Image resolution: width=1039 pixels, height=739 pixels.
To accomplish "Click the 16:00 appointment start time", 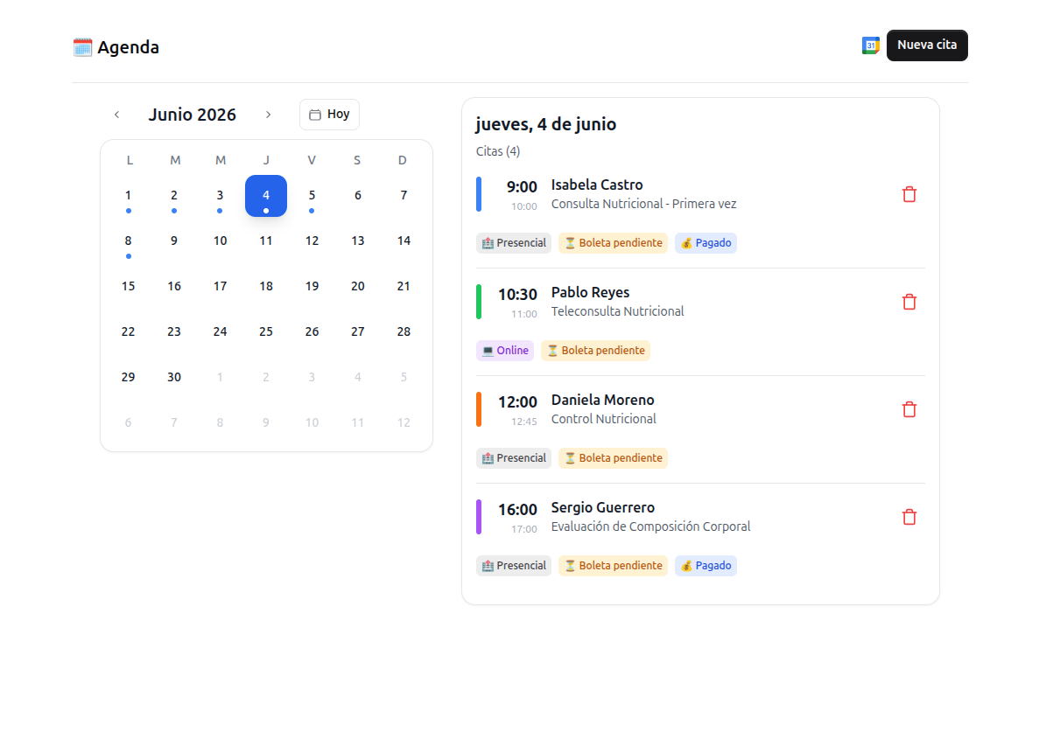I will click(517, 510).
